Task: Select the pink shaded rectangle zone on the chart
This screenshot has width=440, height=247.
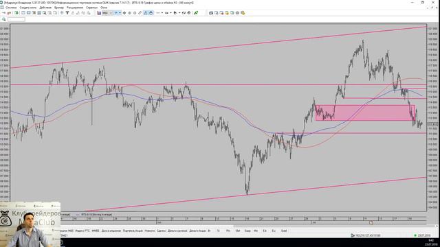Action: (365, 113)
